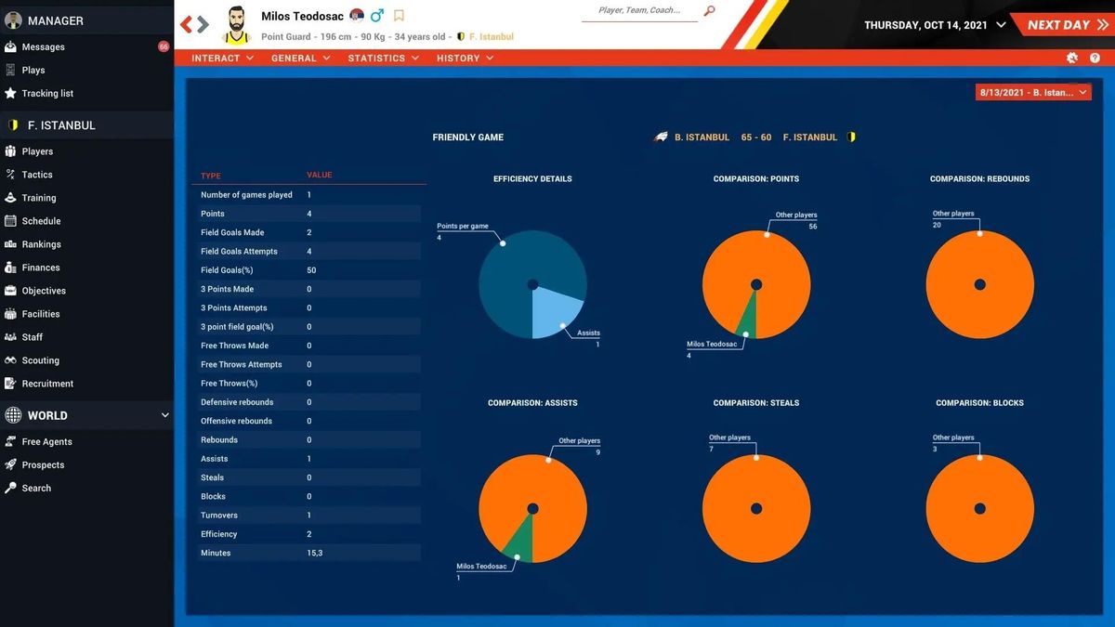Click the Serbian flag next to player name
Viewport: 1115px width, 627px height.
tap(357, 16)
